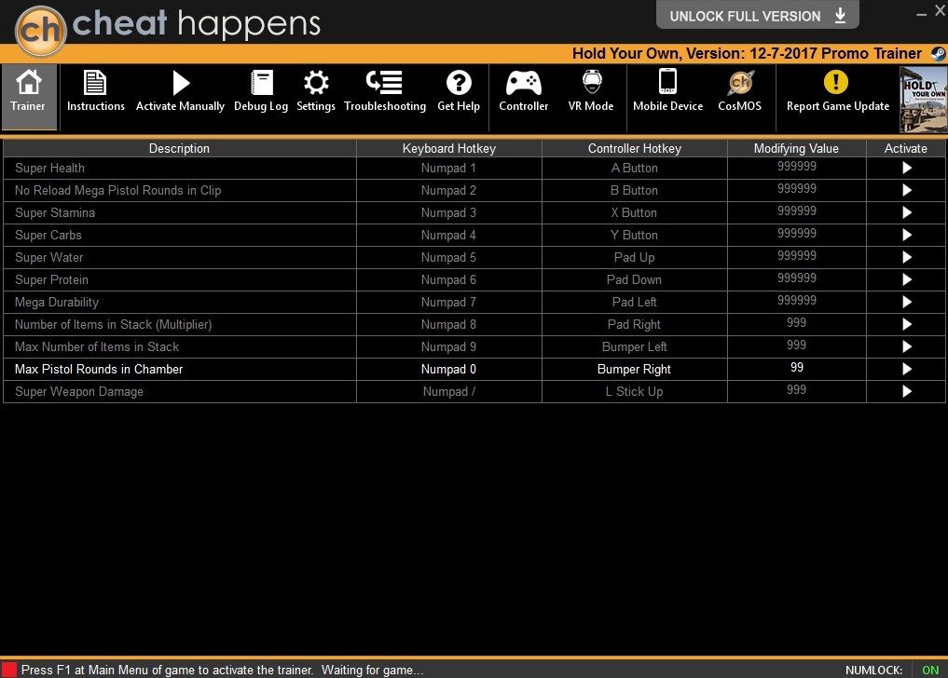Edit Super Stamina modifying value
The width and height of the screenshot is (948, 678).
pyautogui.click(x=797, y=211)
